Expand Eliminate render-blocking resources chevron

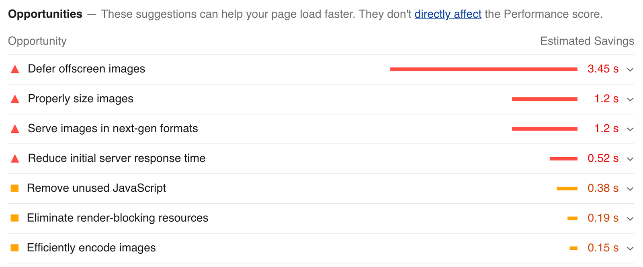point(630,219)
